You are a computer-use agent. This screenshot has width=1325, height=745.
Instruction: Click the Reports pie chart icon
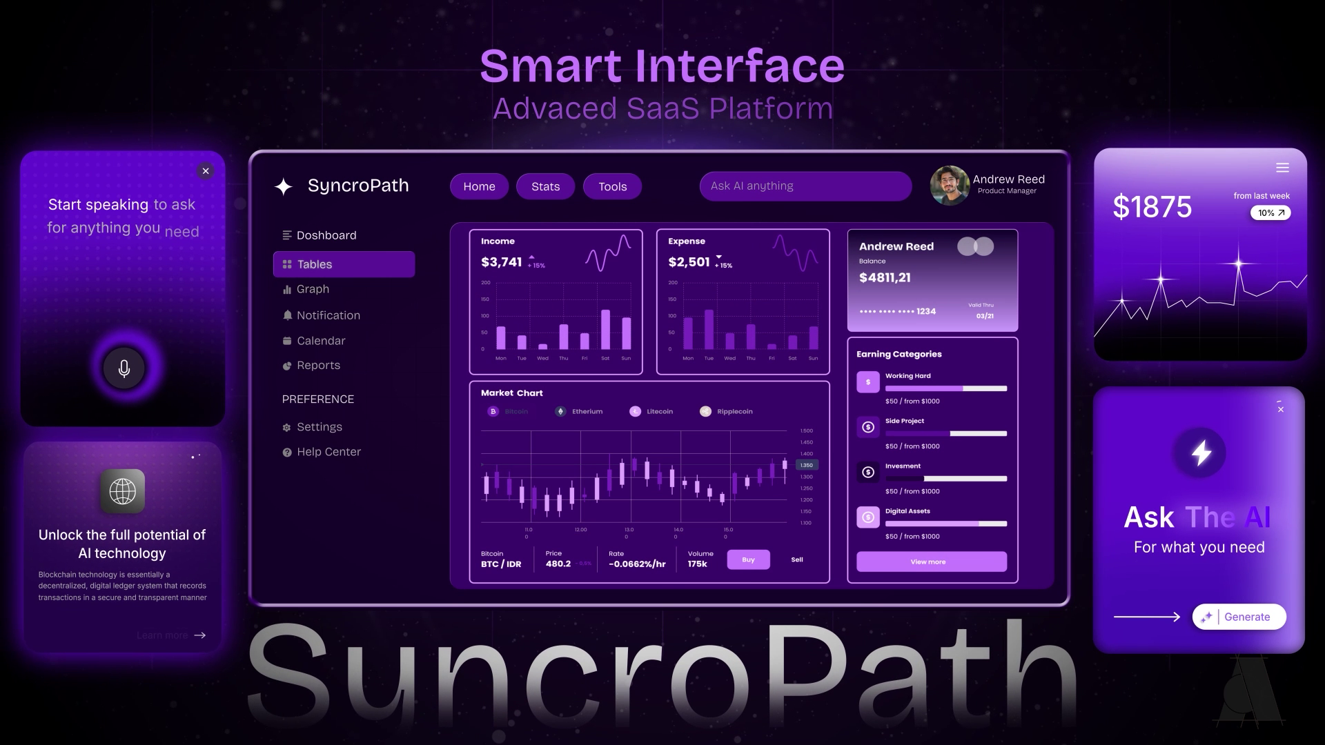287,366
